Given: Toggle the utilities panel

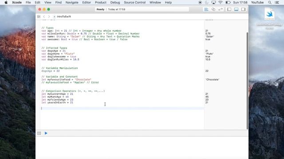Looking at the screenshot, I should click(x=243, y=9).
